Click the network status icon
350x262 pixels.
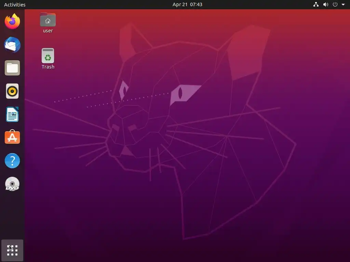click(316, 4)
